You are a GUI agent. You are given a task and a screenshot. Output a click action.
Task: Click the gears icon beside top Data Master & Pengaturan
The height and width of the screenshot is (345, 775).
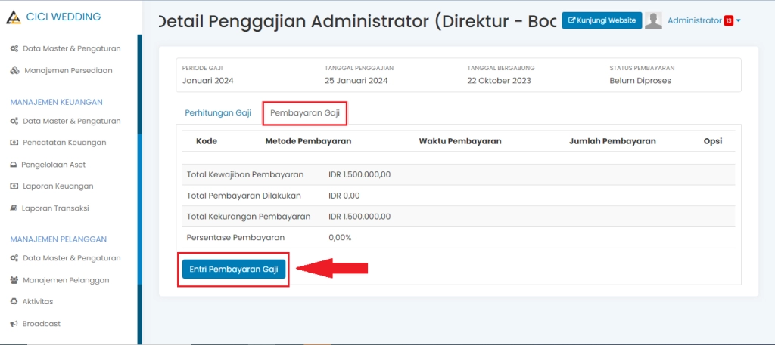pos(14,48)
